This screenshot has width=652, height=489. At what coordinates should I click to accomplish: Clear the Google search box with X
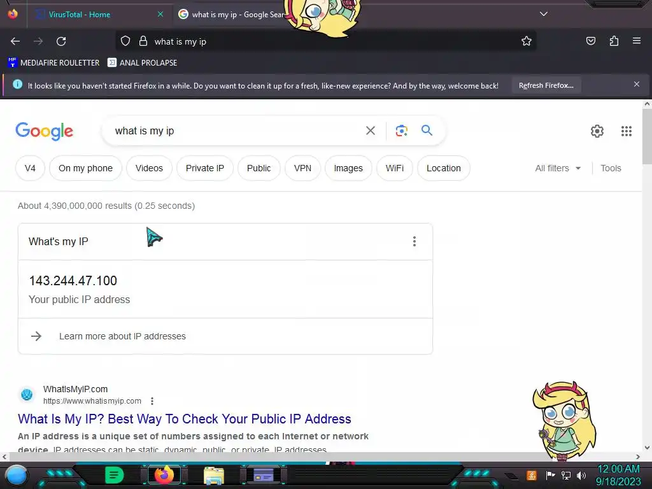click(370, 131)
